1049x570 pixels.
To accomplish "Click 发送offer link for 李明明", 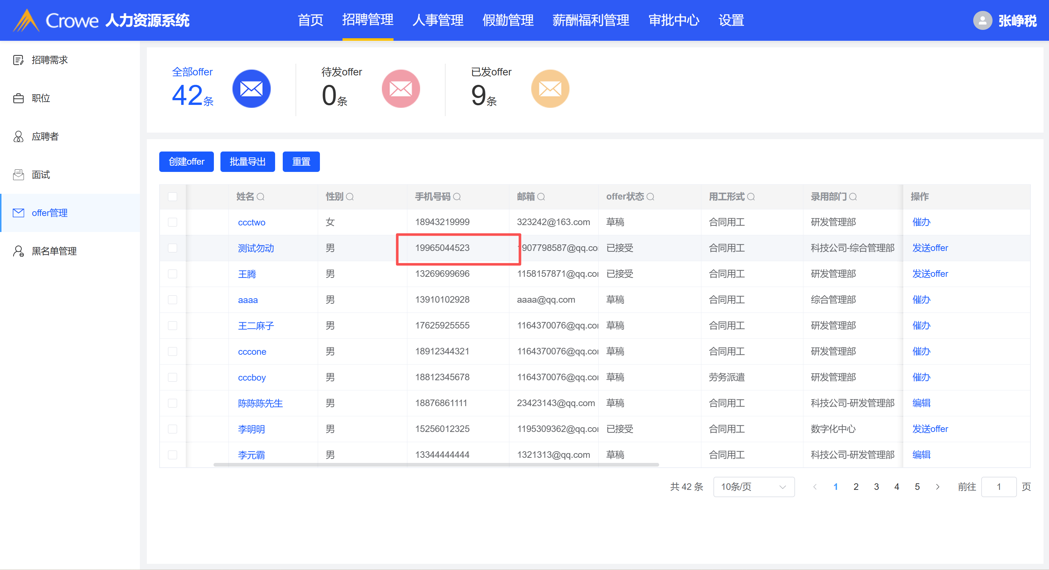I will 930,429.
